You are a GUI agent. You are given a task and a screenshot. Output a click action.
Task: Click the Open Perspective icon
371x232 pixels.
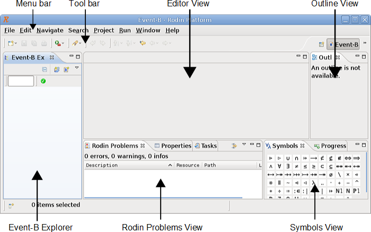(321, 44)
